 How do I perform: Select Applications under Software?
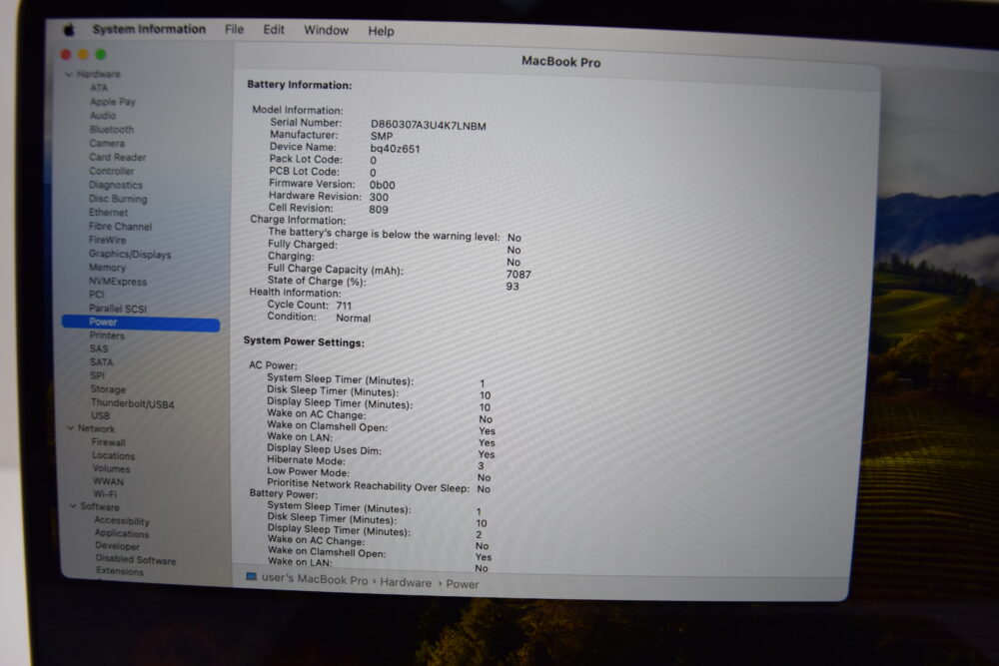pos(122,533)
